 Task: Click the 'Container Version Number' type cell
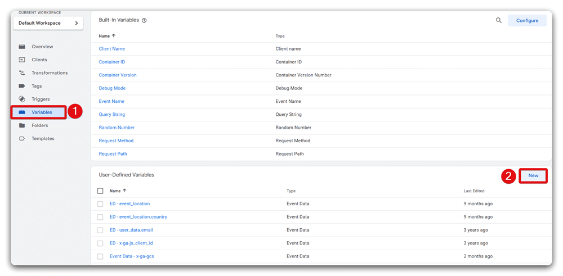303,75
